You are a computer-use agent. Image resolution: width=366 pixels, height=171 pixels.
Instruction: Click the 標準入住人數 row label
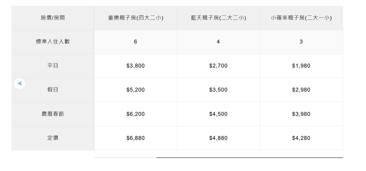point(53,42)
